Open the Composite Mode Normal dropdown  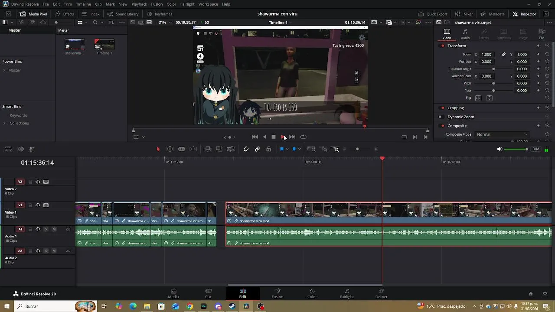point(502,134)
